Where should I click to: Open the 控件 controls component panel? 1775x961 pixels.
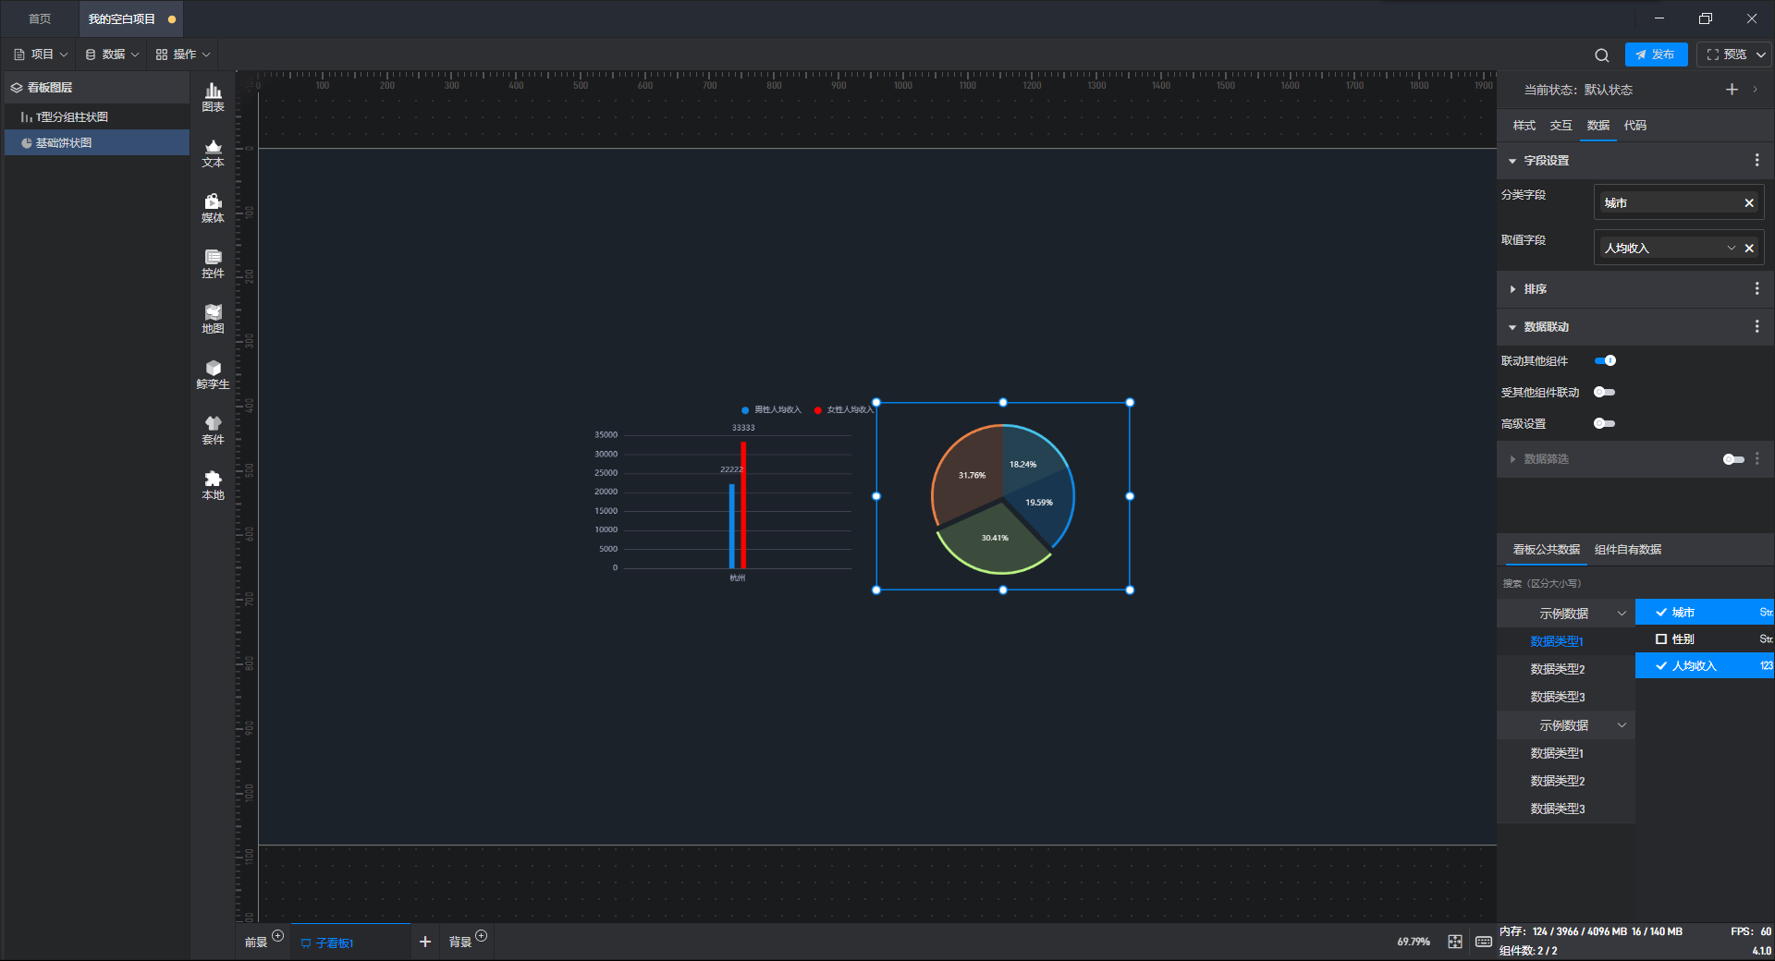coord(213,263)
